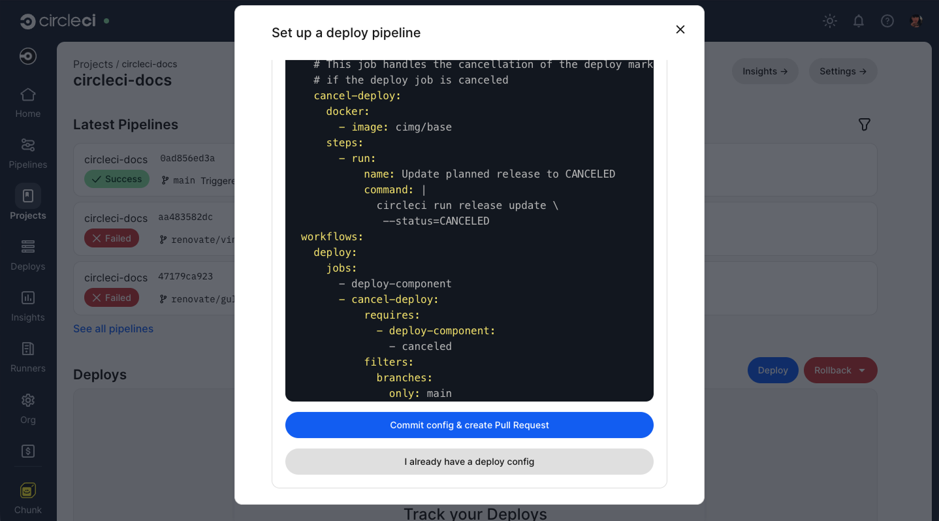Viewport: 939px width, 521px height.
Task: Click the filter icon near Latest Pipelines
Action: pyautogui.click(x=865, y=124)
